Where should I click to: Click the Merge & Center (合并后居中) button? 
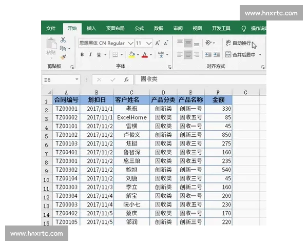pyautogui.click(x=240, y=55)
